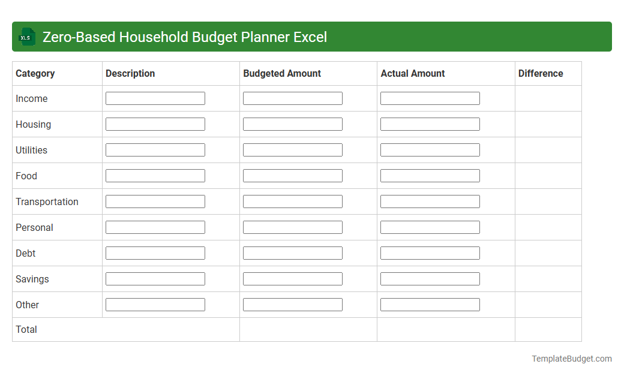
Task: Click the Debt actual amount field
Action: coord(430,252)
